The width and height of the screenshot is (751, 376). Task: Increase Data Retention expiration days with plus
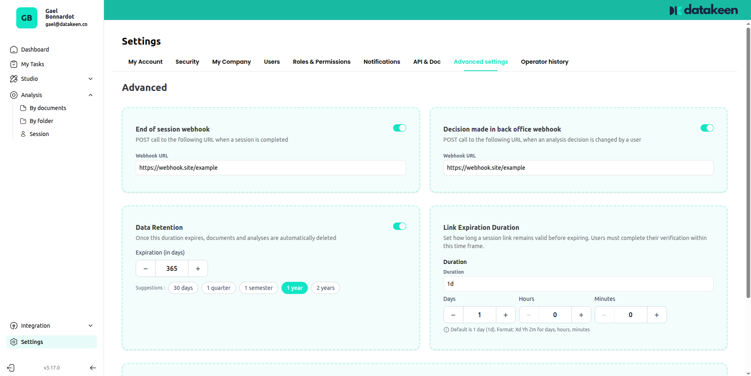point(198,268)
